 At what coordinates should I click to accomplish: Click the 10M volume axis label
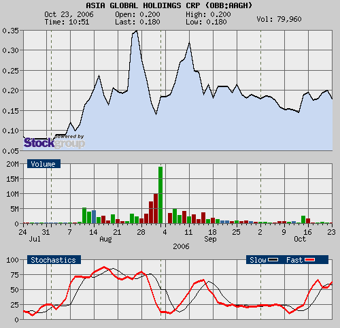point(12,194)
